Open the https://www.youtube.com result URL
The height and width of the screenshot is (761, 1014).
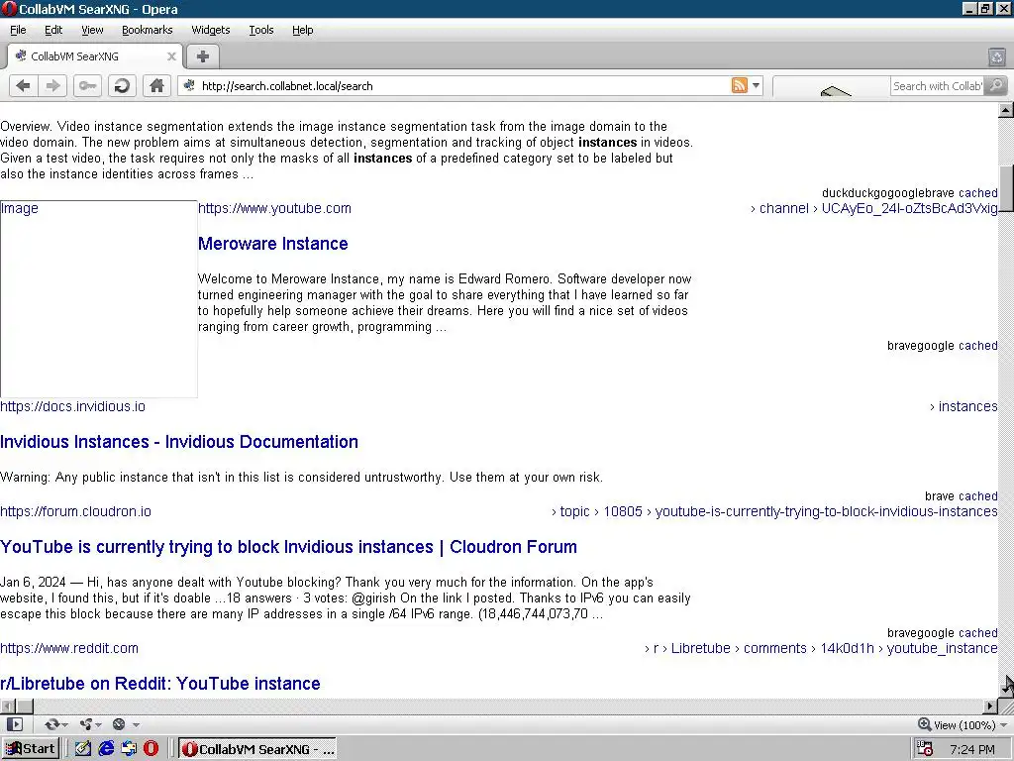point(274,208)
